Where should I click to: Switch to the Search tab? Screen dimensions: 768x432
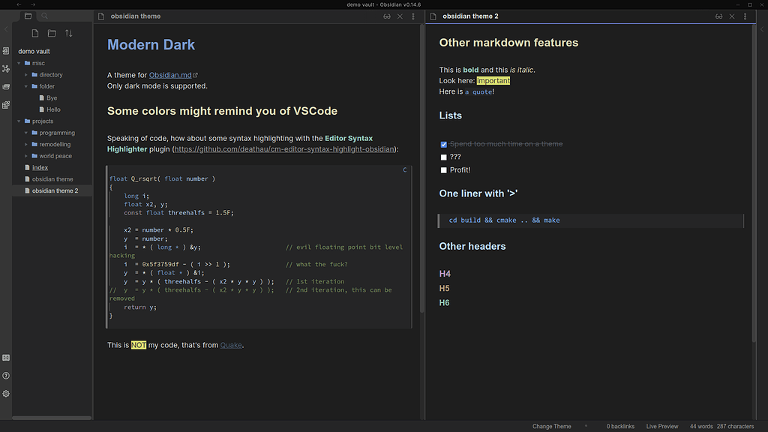tap(43, 15)
